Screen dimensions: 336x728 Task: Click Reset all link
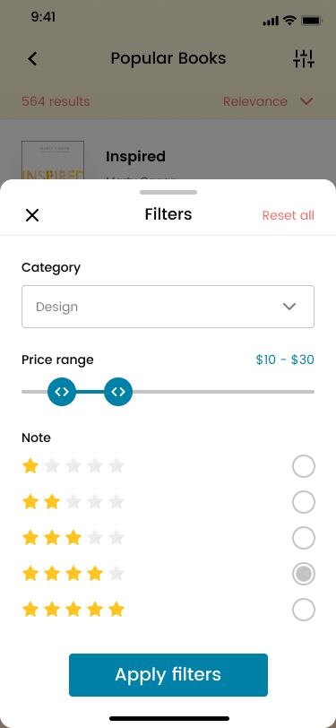tap(289, 215)
